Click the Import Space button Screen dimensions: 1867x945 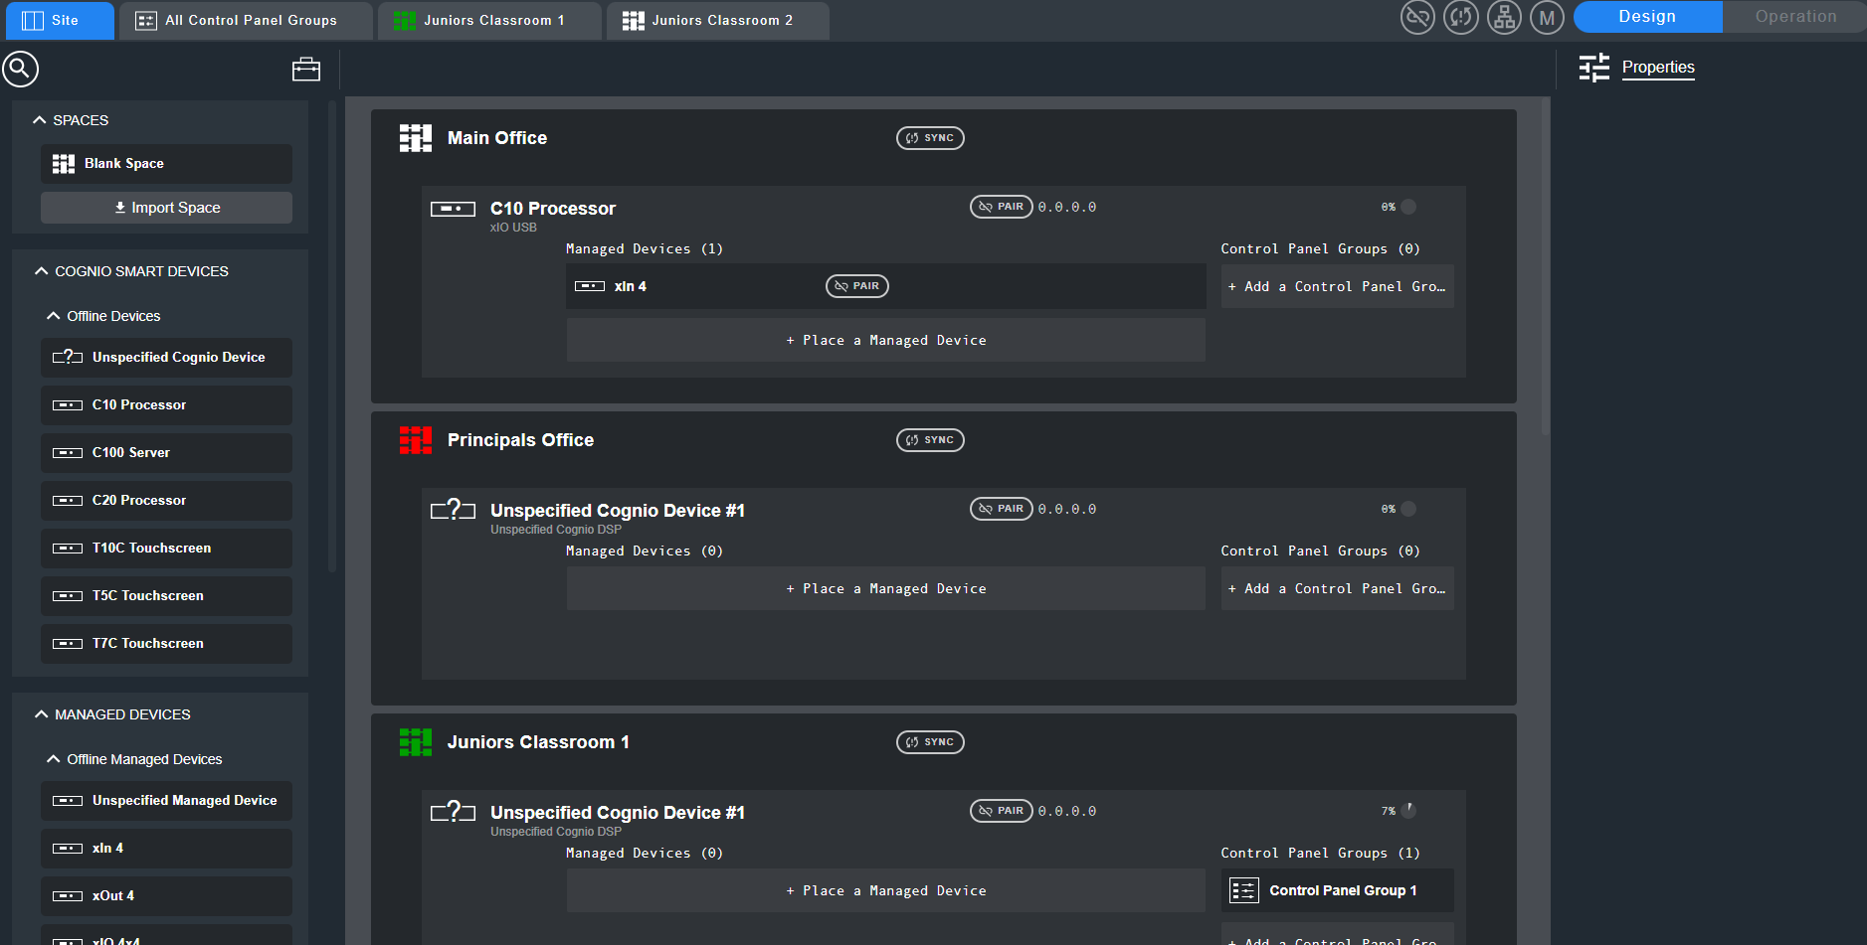point(166,208)
